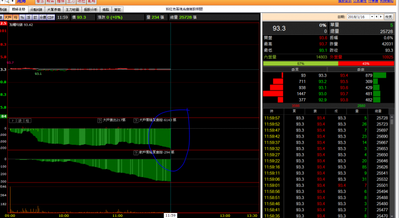Toggle the 均 average line indicator
399x218 pixels.
16,17
